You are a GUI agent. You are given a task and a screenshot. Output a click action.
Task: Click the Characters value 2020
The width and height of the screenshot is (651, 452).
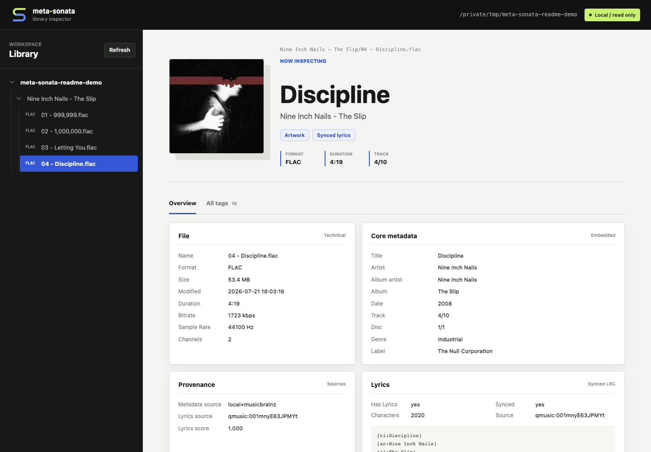click(x=418, y=415)
